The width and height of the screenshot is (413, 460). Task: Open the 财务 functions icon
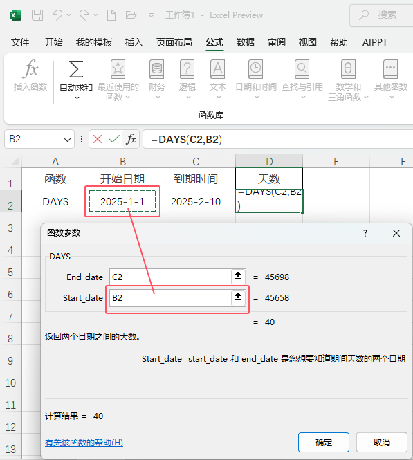(156, 69)
